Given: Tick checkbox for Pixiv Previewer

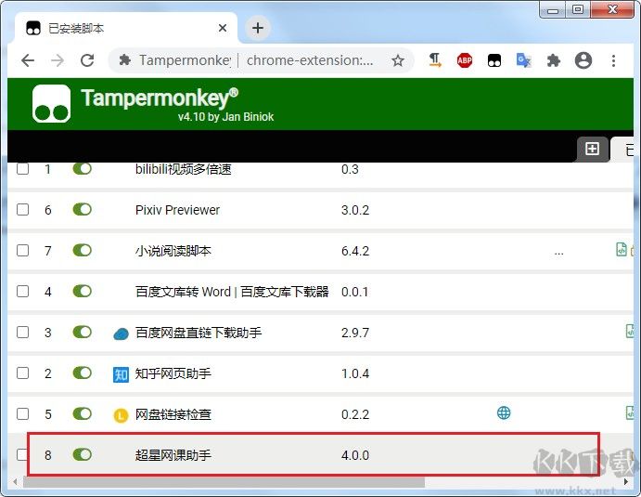Looking at the screenshot, I should [22, 210].
